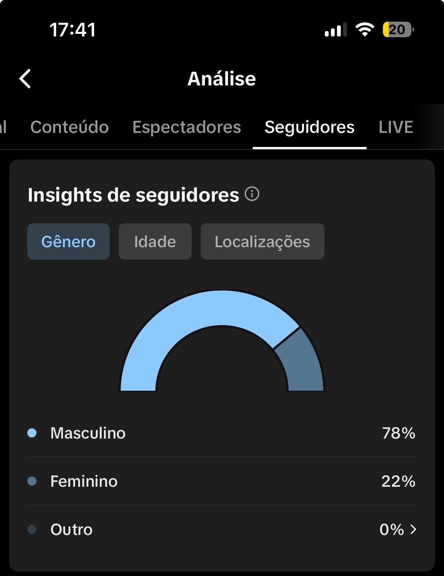The width and height of the screenshot is (444, 576).
Task: Switch to the Espectadores tab
Action: 187,127
